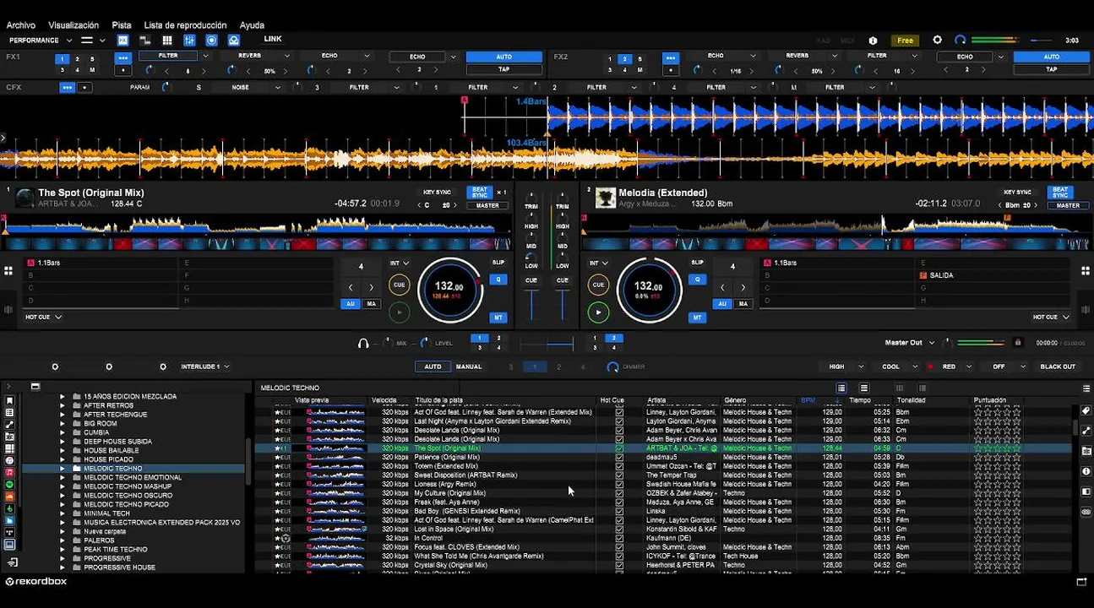This screenshot has height=608, width=1094.
Task: Open the Archivo menu
Action: click(x=21, y=25)
